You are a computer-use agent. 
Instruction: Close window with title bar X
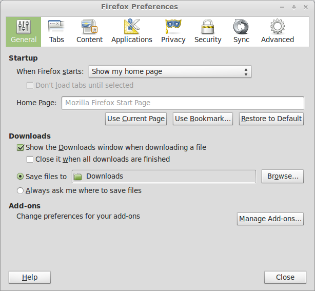click(306, 7)
